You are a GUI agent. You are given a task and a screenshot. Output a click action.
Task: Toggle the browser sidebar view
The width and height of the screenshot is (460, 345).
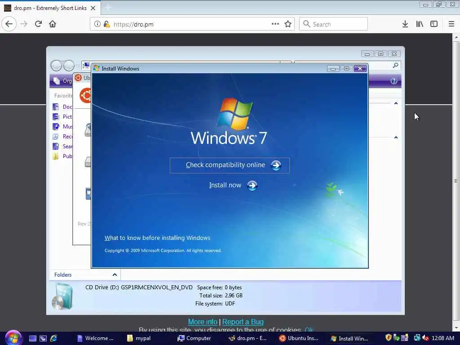[434, 24]
